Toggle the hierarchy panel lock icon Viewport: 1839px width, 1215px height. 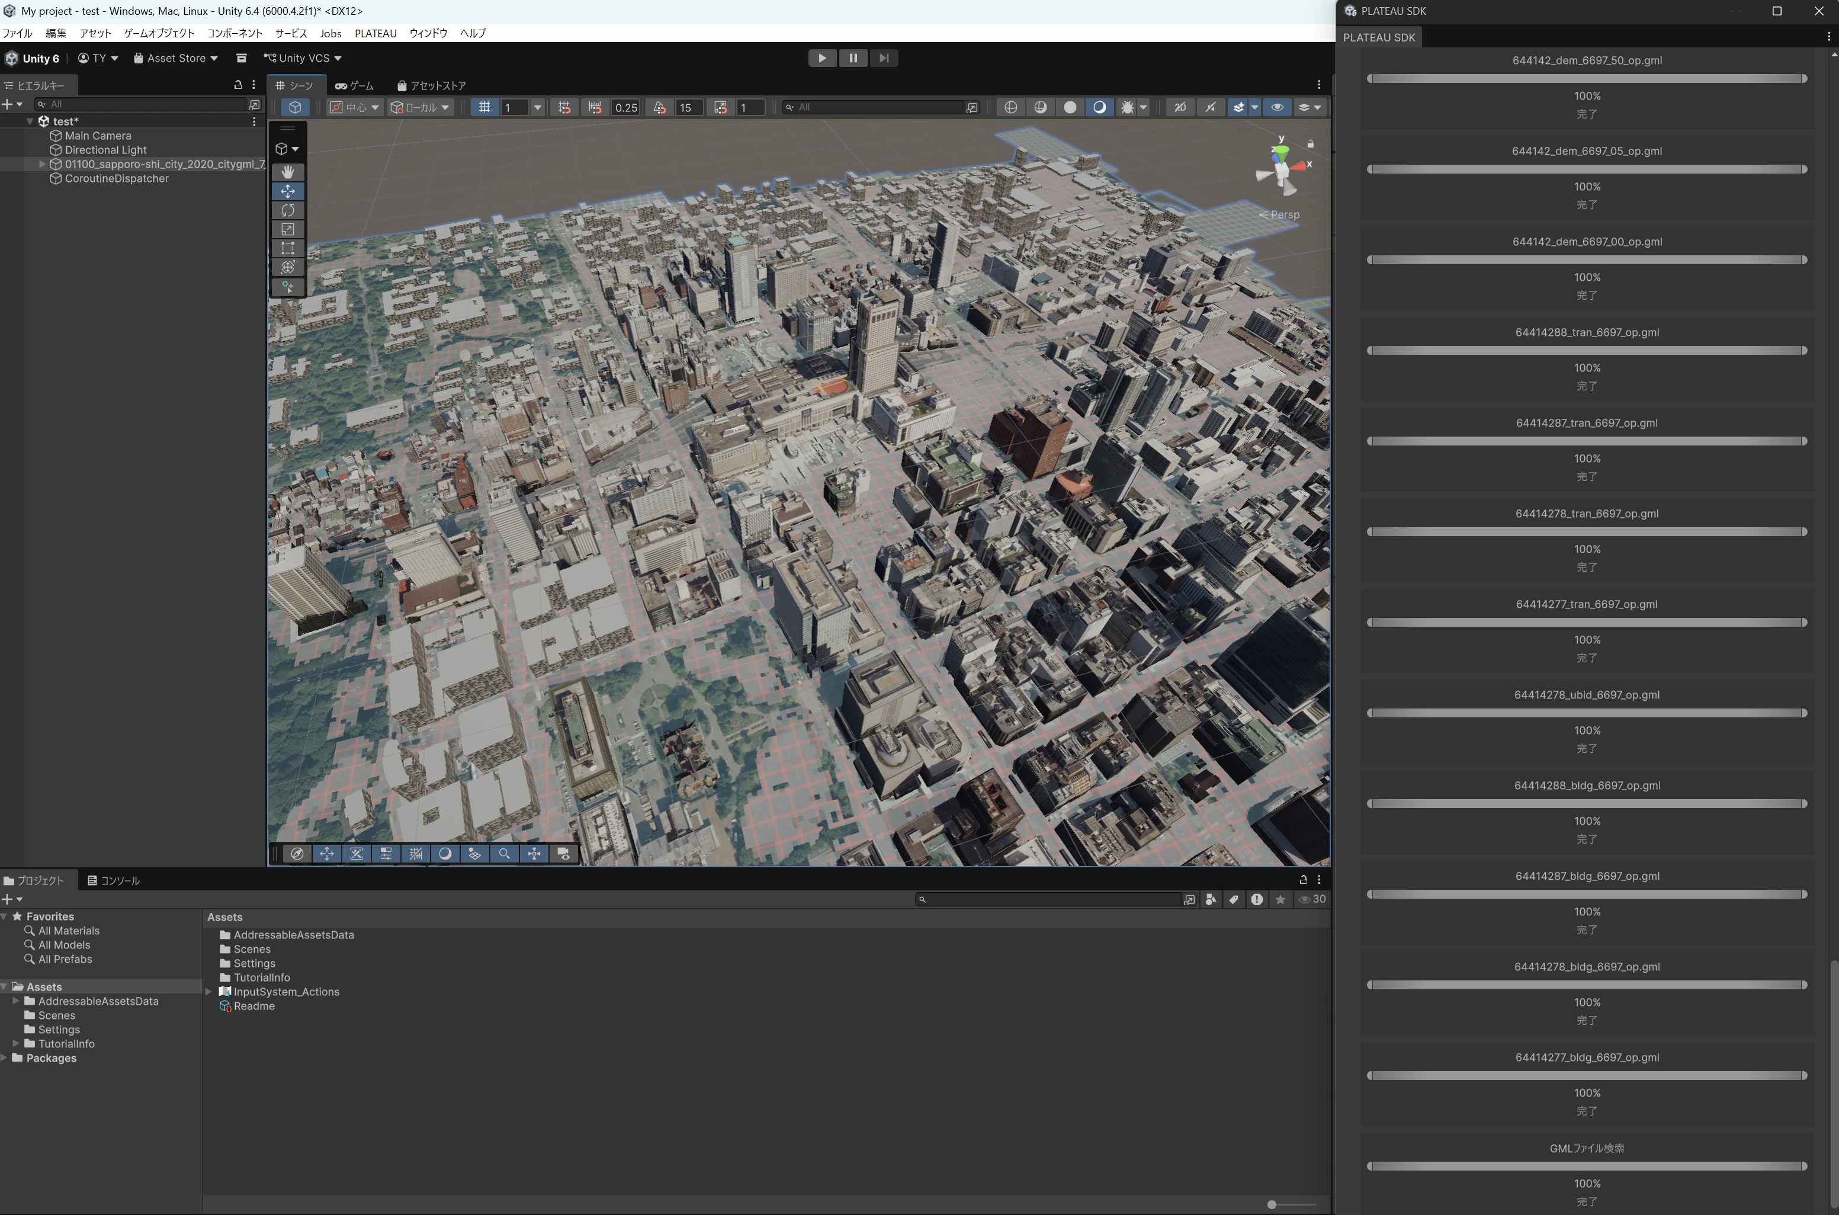click(x=238, y=85)
